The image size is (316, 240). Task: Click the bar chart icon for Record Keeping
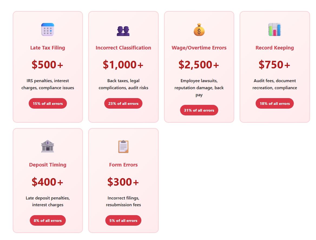pyautogui.click(x=275, y=29)
